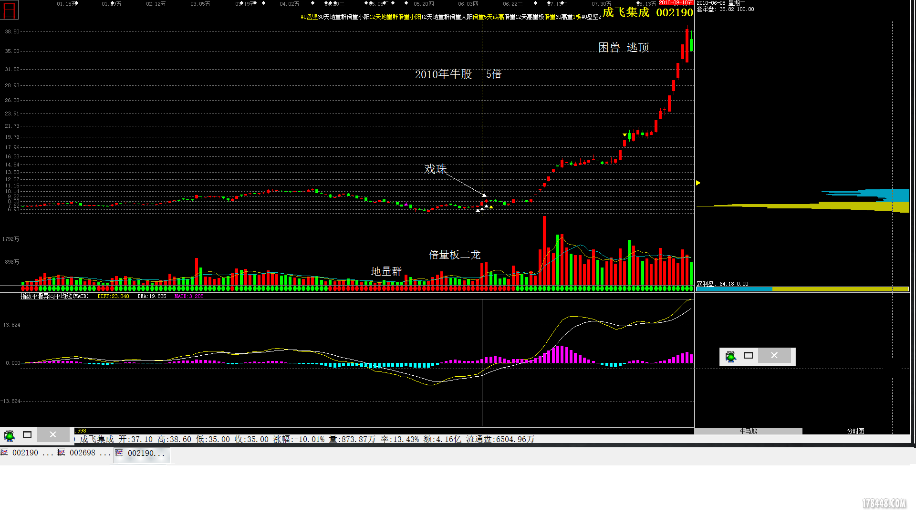Click the 2010年牛股 5倍 annotation
This screenshot has width=916, height=515.
click(x=458, y=74)
